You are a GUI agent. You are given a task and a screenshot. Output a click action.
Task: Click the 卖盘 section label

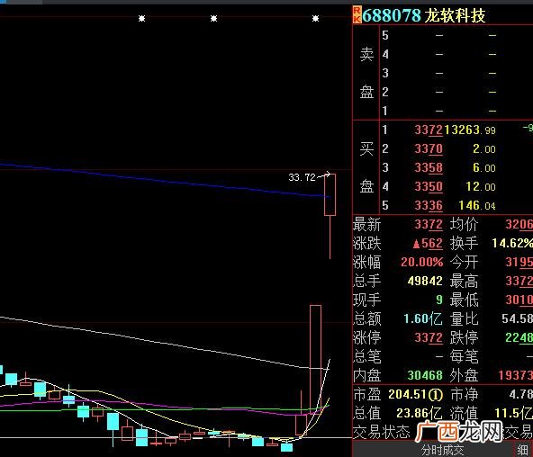click(366, 73)
